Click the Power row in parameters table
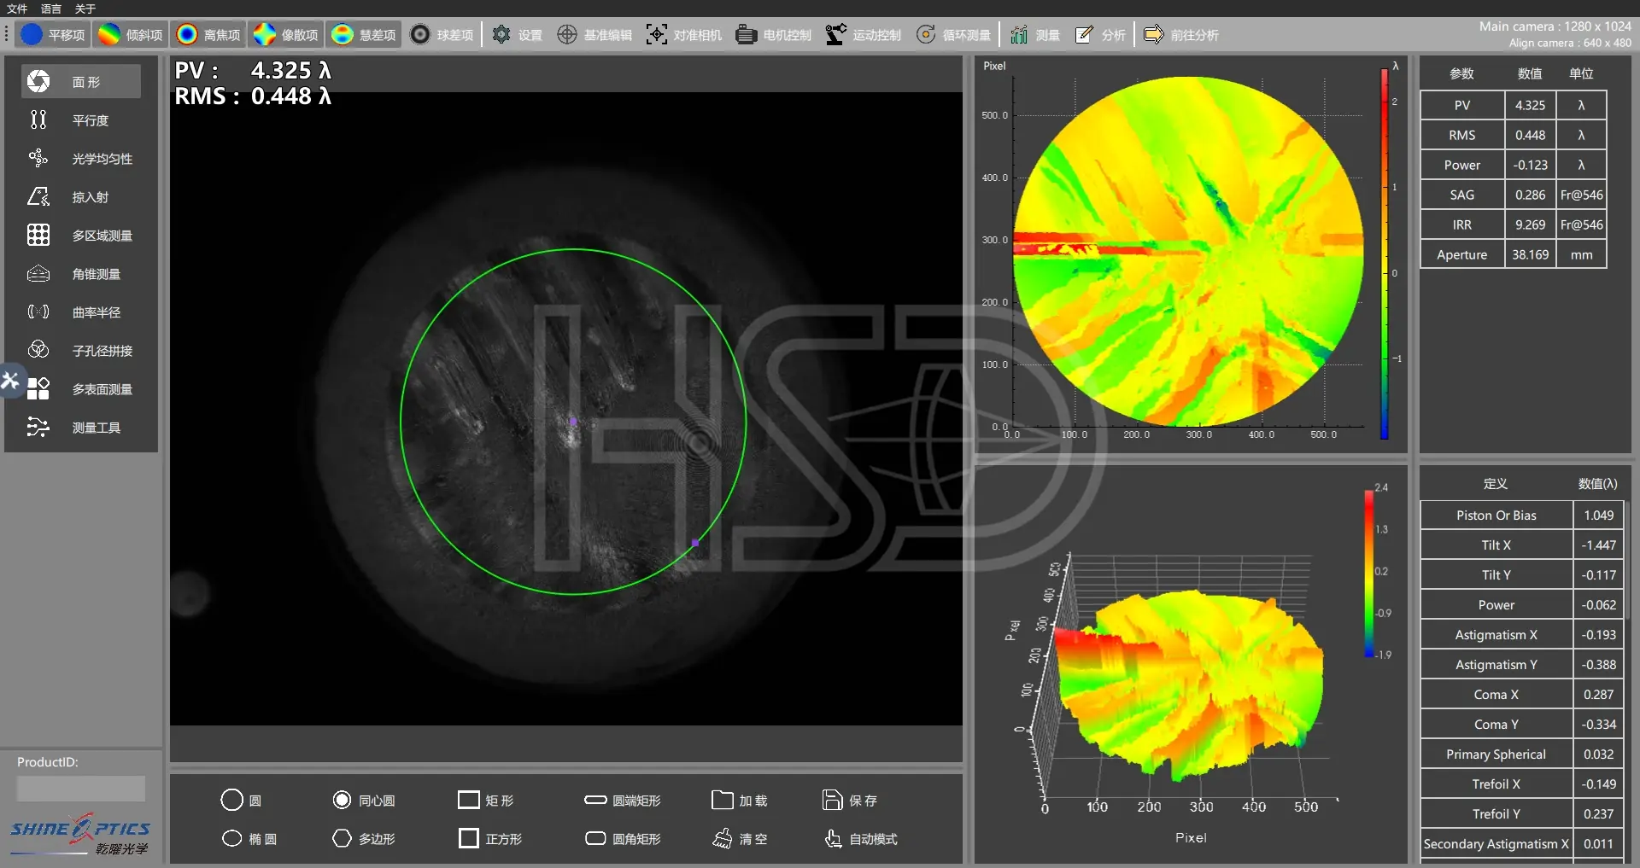This screenshot has width=1640, height=868. [x=1513, y=165]
